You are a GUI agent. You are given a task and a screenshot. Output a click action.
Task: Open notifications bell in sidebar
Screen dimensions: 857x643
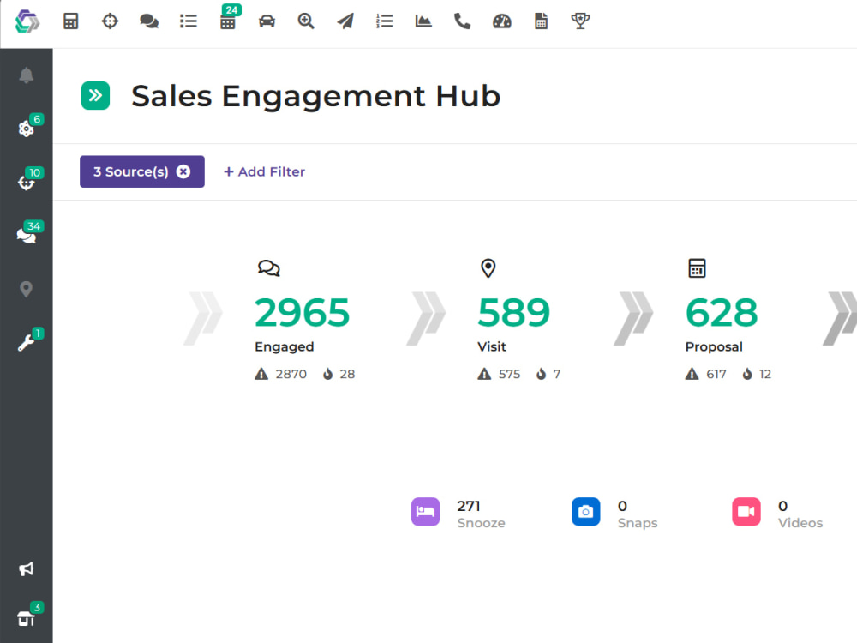[x=27, y=75]
